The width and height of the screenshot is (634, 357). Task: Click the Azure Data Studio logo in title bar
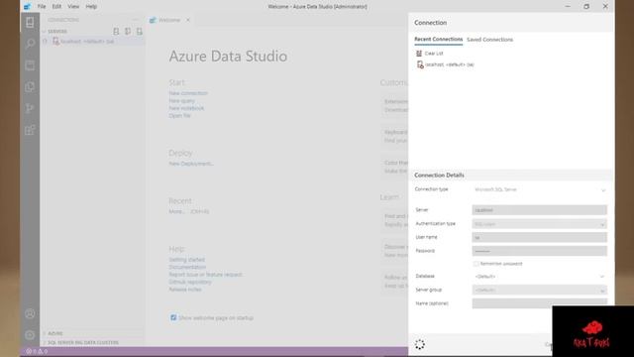click(x=27, y=7)
